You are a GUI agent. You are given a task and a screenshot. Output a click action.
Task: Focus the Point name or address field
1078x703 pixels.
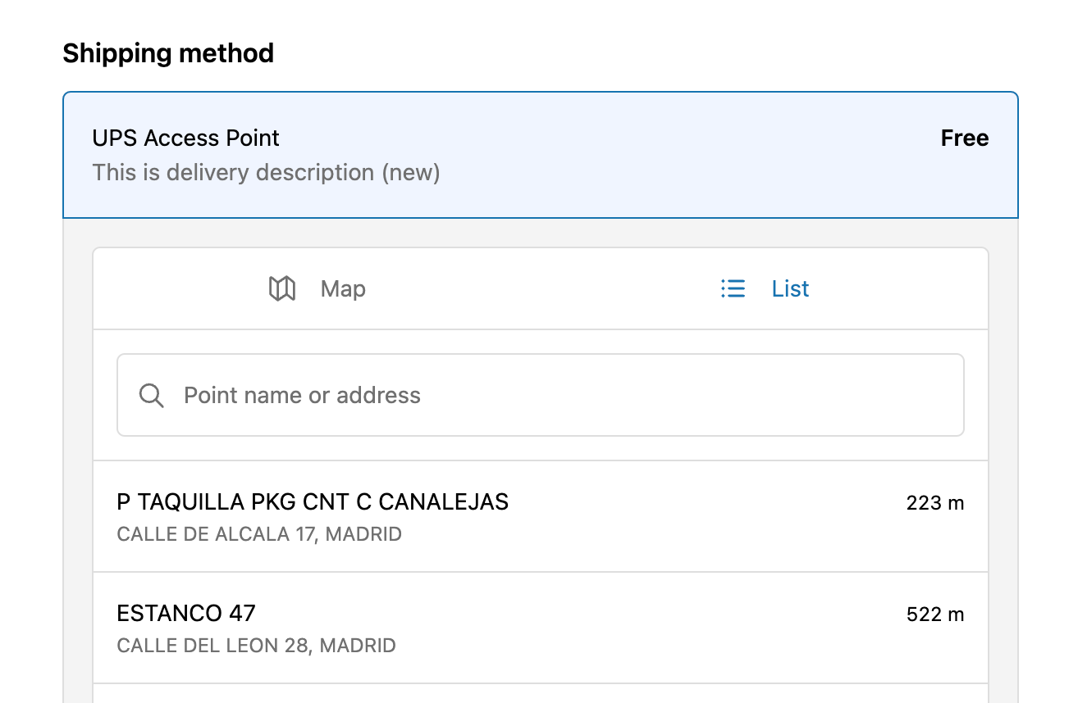click(x=541, y=395)
